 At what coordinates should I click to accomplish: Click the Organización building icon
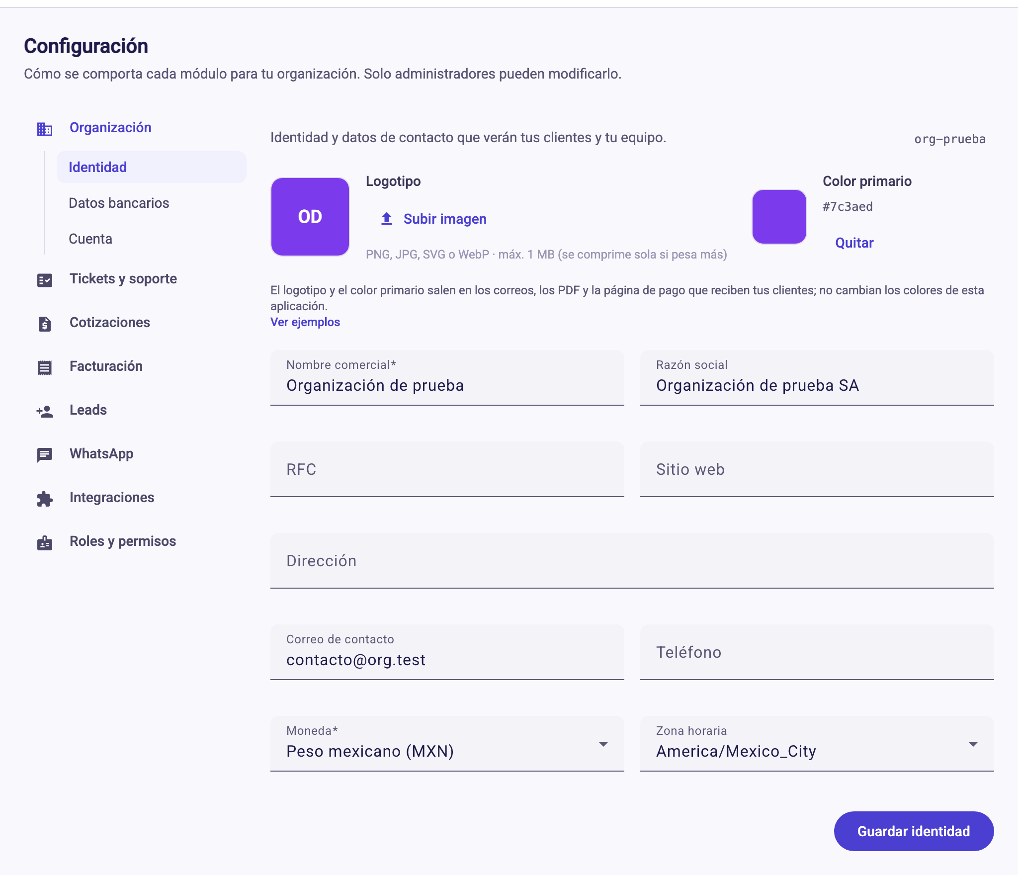(x=45, y=129)
